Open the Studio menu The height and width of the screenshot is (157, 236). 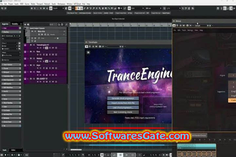coord(54,4)
